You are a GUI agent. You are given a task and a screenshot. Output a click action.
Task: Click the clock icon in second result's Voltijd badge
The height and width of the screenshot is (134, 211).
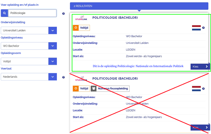[x=76, y=88]
